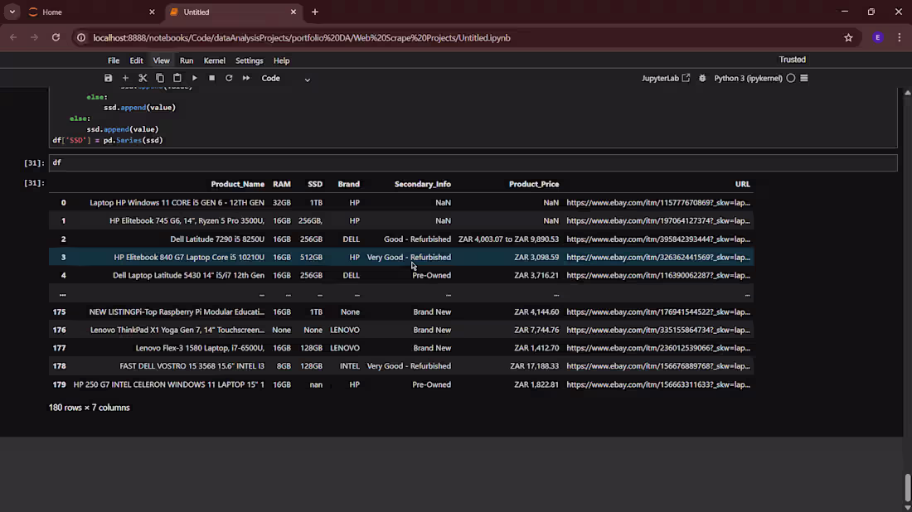Select the Dell Latitude 7290 i5 8250U cell
912x512 pixels.
[x=217, y=239]
